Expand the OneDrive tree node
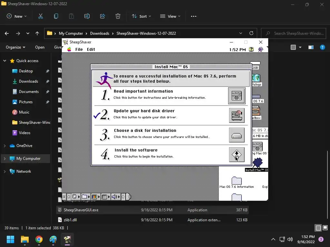 point(5,146)
